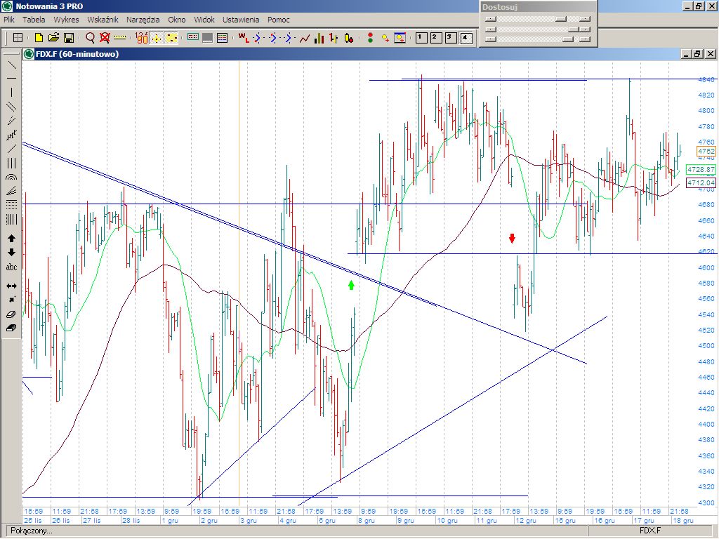Click the green up arrow chart marker

click(351, 285)
